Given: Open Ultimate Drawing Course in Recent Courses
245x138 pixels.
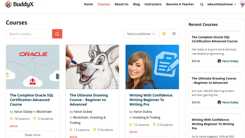Looking at the screenshot, I should coord(214,81).
